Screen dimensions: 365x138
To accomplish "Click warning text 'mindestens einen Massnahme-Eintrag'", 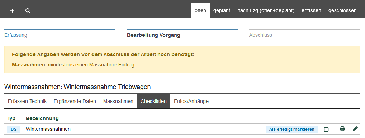I will click(x=91, y=65).
